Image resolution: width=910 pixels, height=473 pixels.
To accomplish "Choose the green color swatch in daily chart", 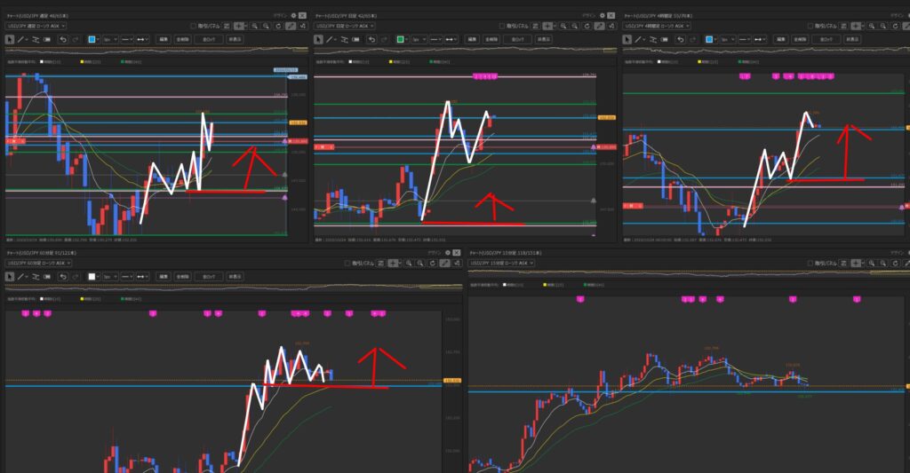I will [402, 39].
